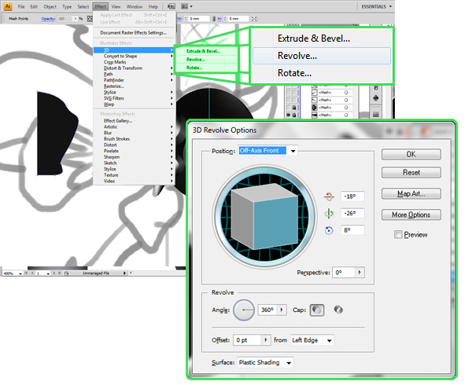Click the Unmanaged File status arrow
This screenshot has width=472, height=385.
pyautogui.click(x=124, y=273)
